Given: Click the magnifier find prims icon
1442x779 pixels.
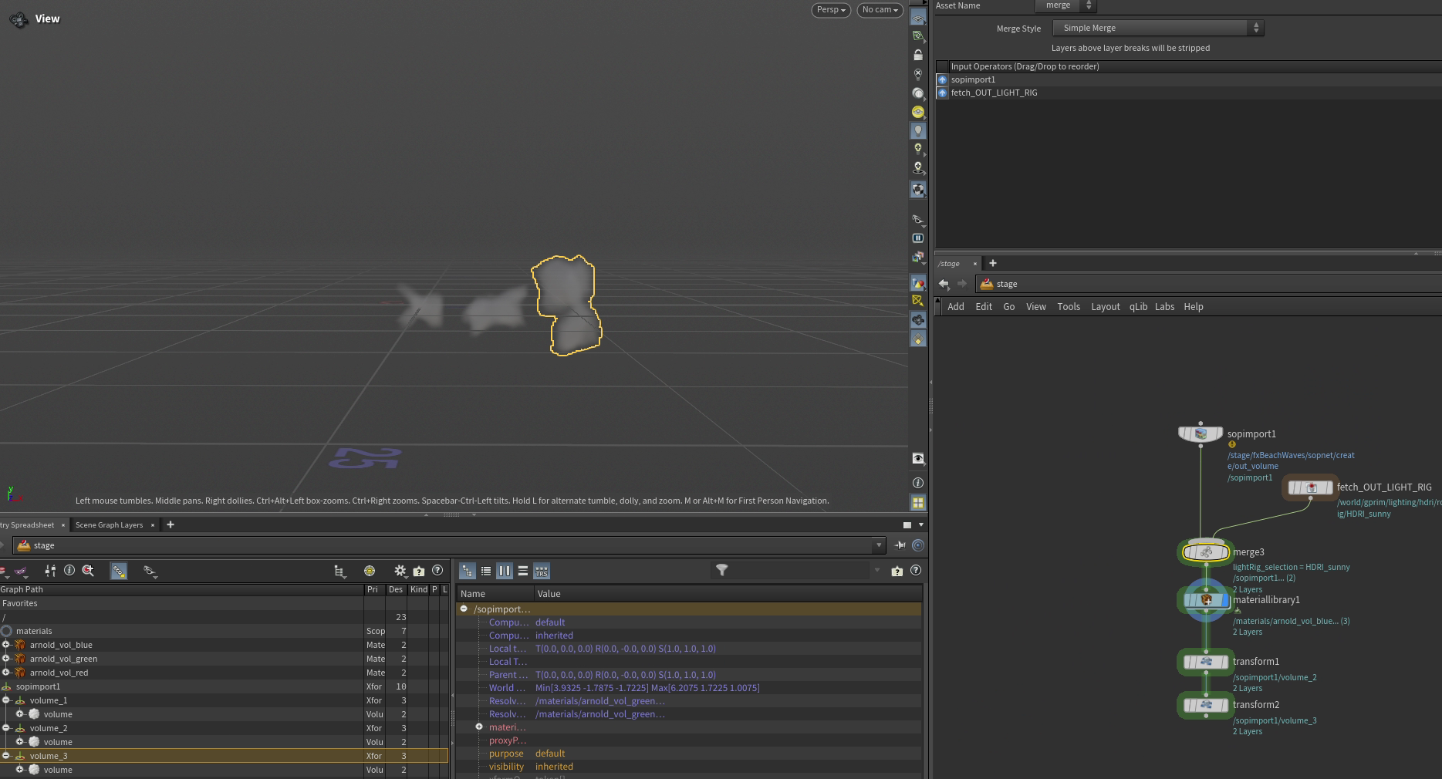Looking at the screenshot, I should click(x=88, y=571).
